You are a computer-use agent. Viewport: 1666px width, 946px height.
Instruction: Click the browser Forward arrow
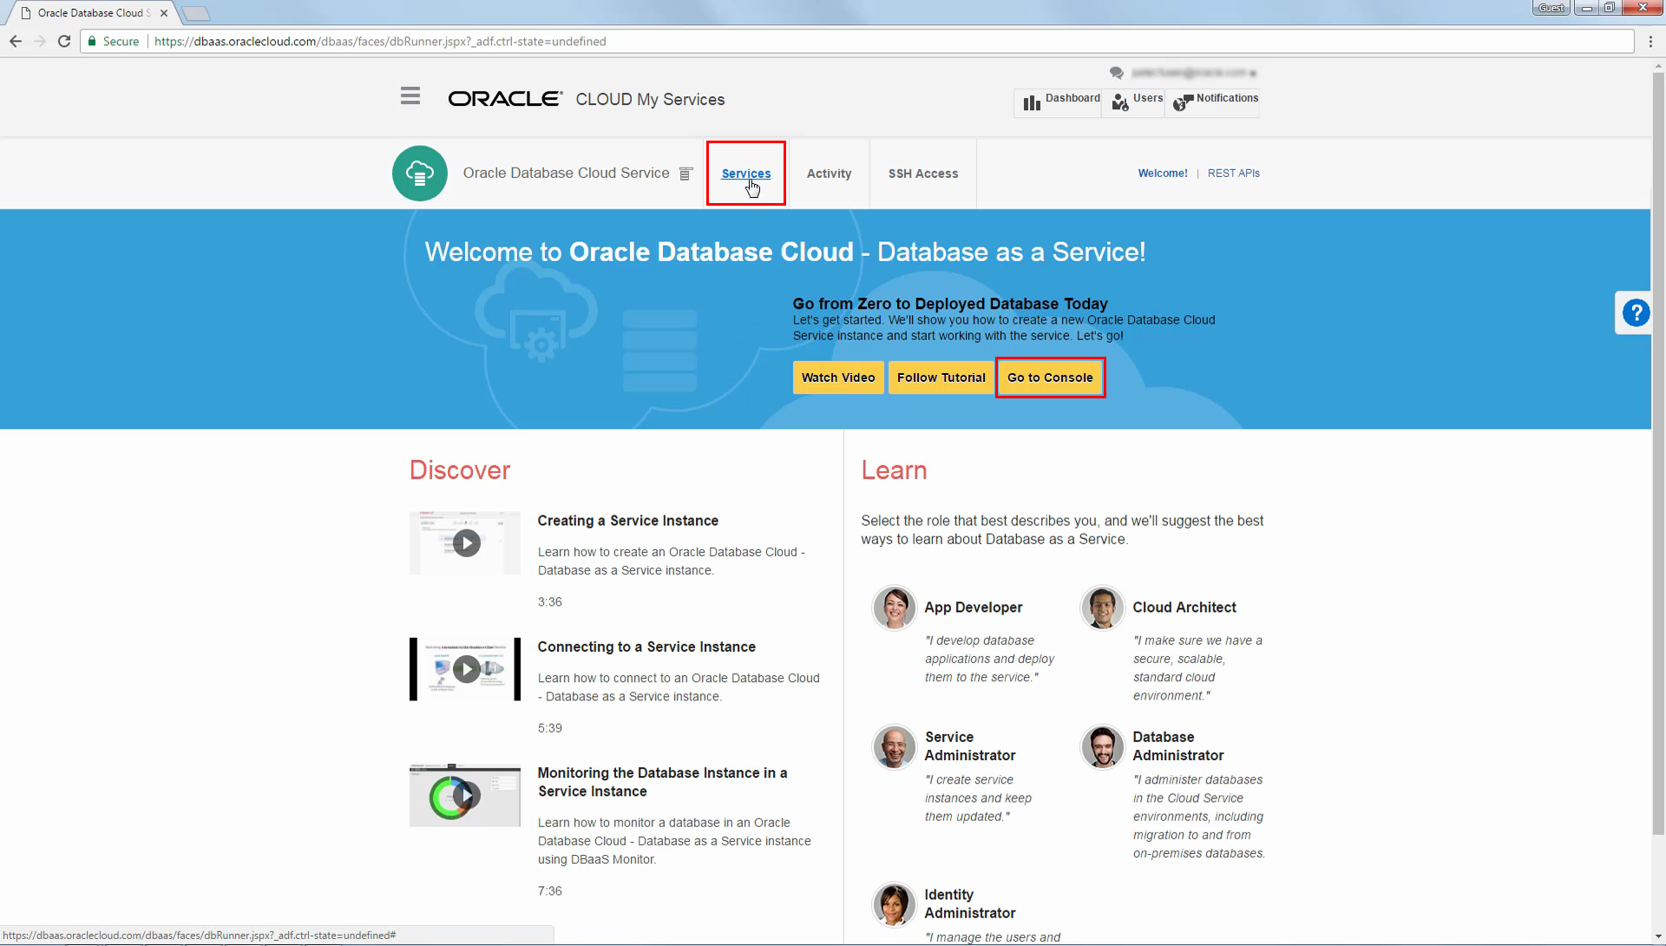(x=40, y=41)
